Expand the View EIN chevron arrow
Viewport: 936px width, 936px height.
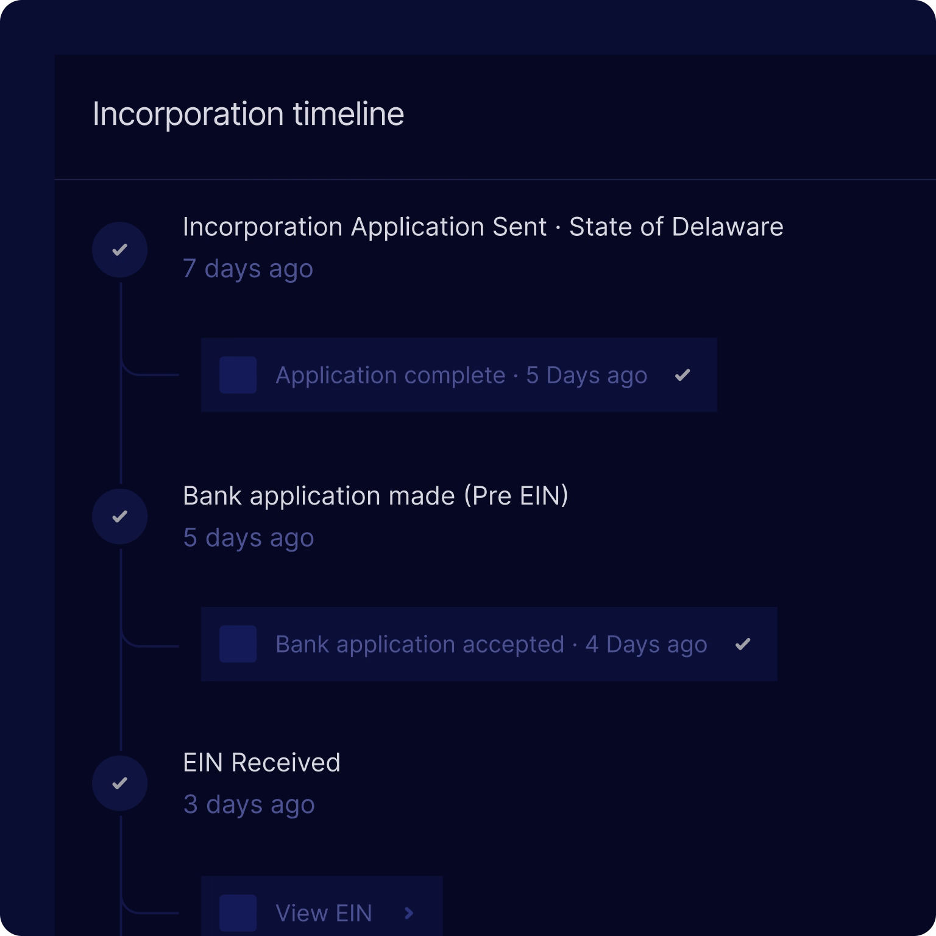(x=409, y=913)
